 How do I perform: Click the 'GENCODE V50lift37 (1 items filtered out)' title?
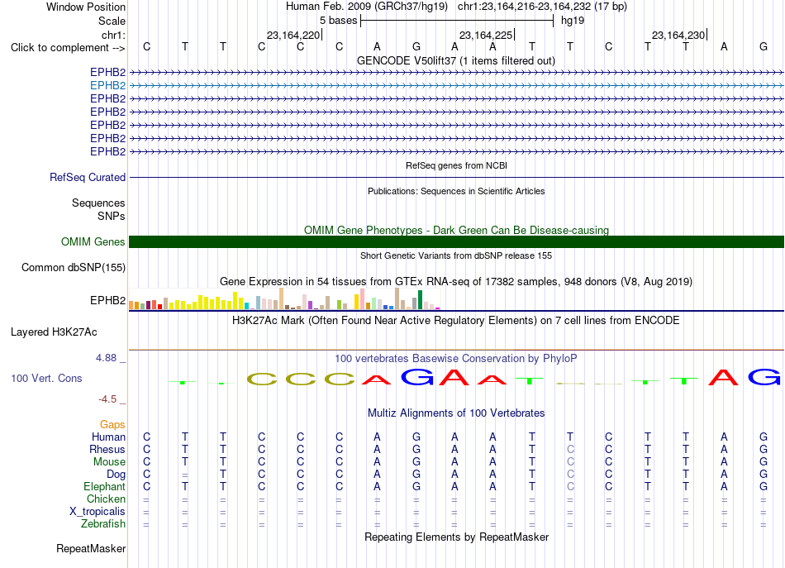point(456,61)
